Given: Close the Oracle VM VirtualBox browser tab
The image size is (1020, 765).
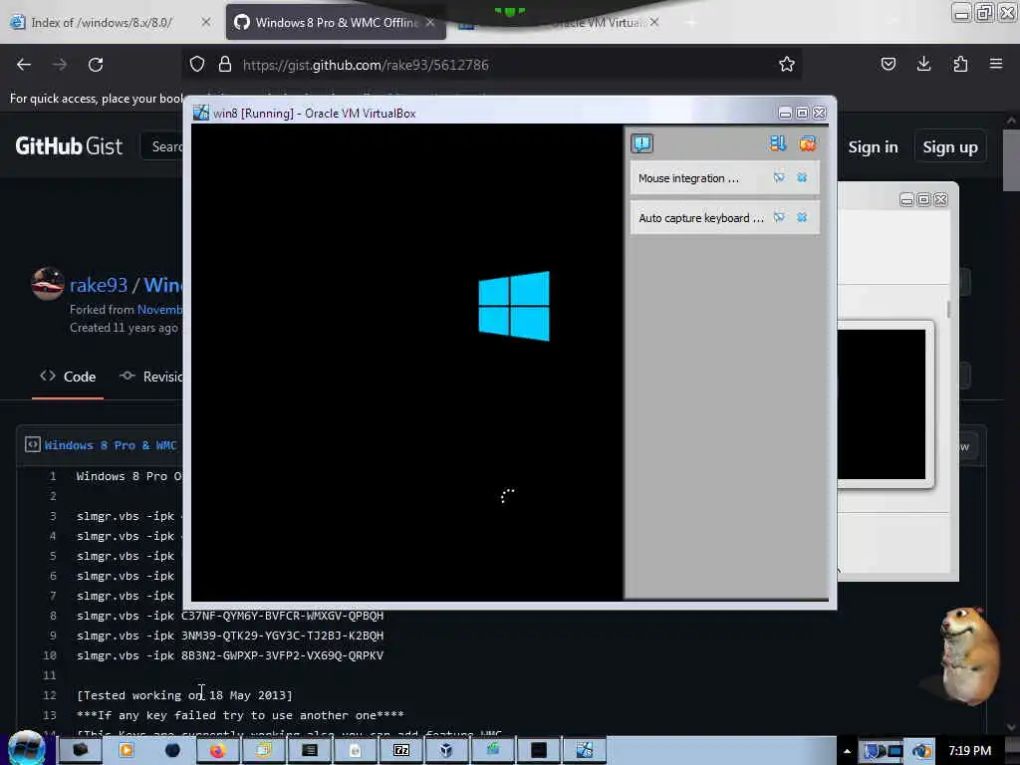Looking at the screenshot, I should (x=653, y=22).
